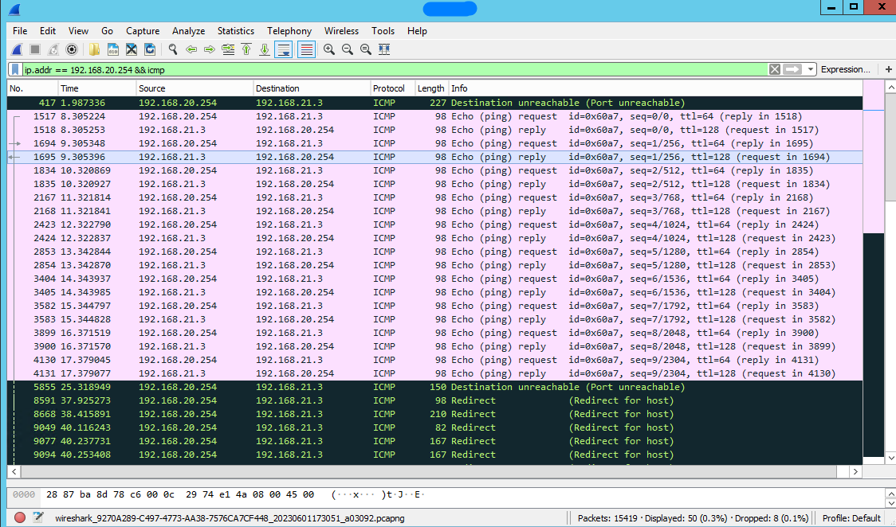Open Go to specified packet
Screen dimensions: 896x527
pos(228,49)
